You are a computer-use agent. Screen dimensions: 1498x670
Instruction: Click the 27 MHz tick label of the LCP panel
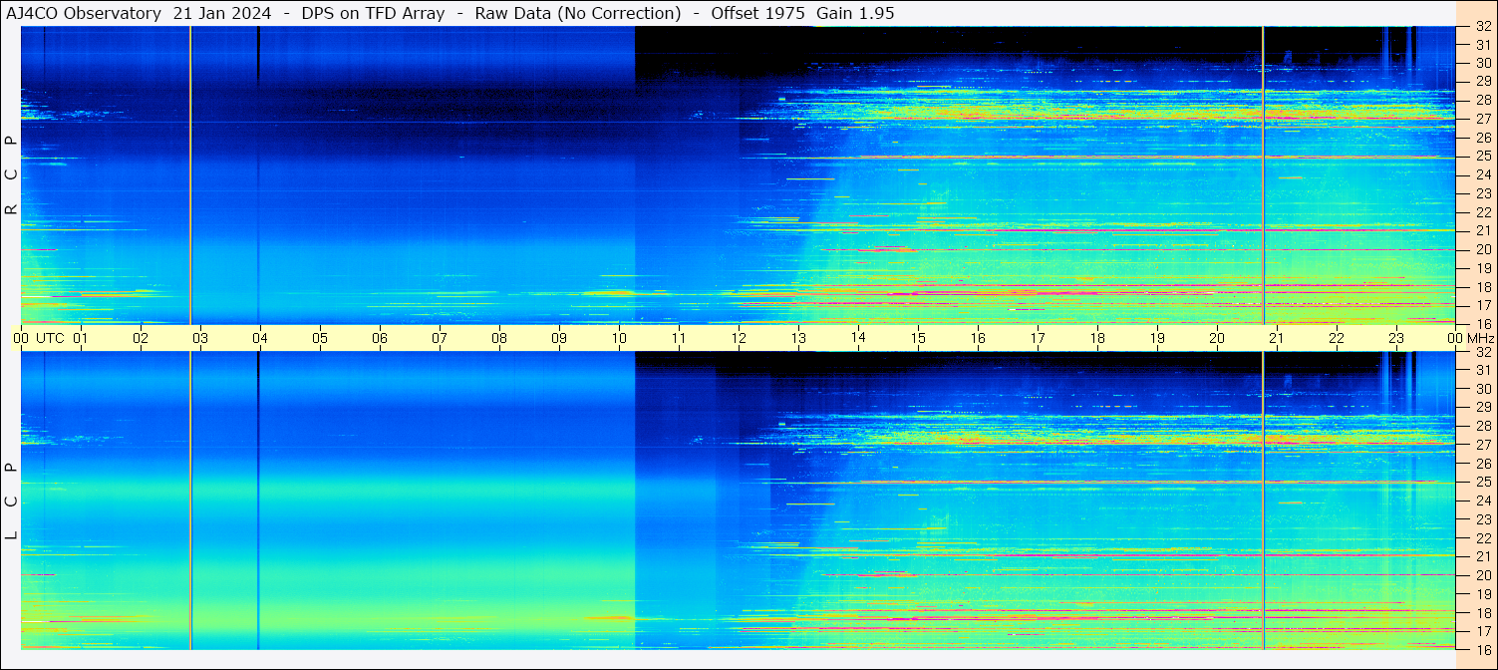1482,445
